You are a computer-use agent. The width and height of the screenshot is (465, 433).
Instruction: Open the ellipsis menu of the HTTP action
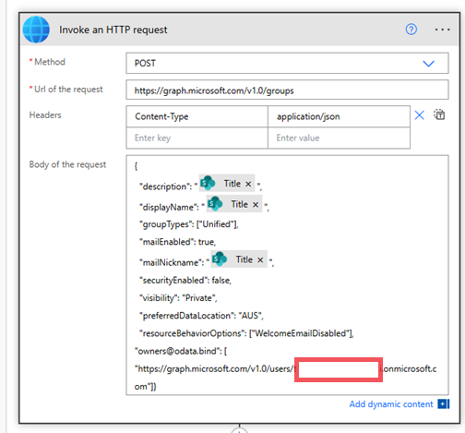(442, 30)
